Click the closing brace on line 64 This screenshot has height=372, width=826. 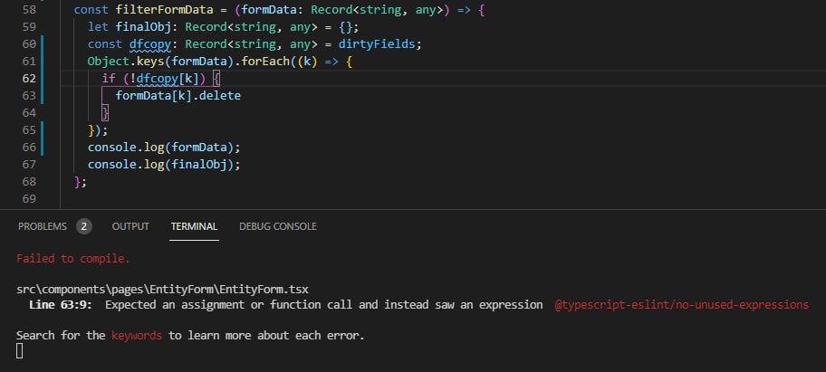point(105,112)
